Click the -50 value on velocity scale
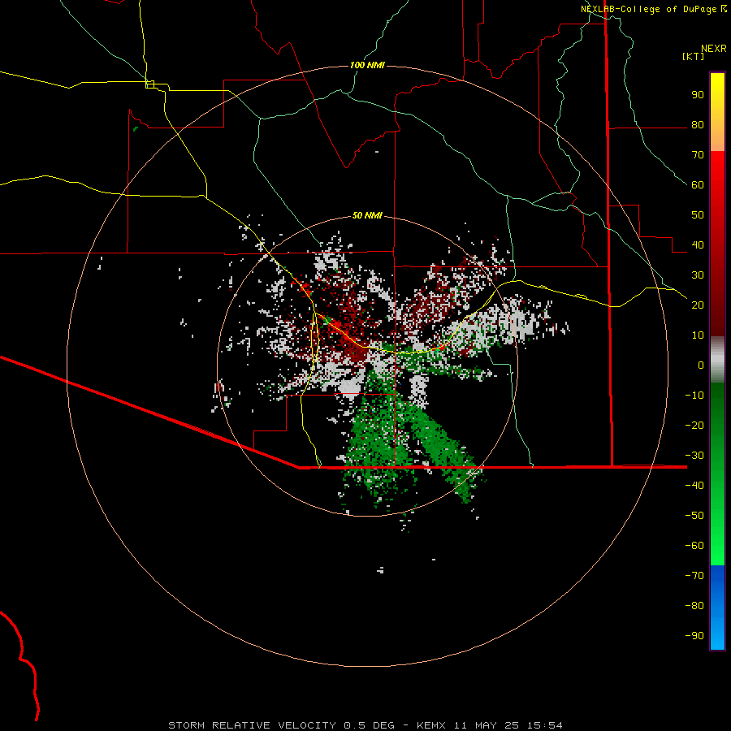The height and width of the screenshot is (731, 731). [694, 516]
